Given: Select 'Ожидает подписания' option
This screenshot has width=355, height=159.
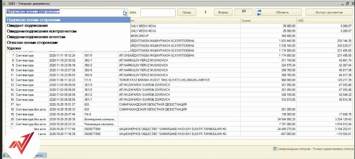Looking at the screenshot, I should point(68,25).
